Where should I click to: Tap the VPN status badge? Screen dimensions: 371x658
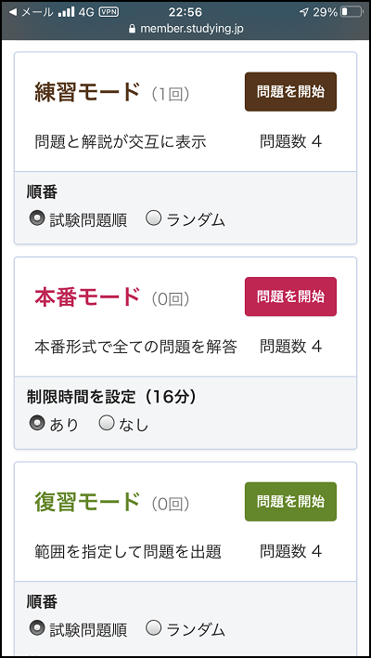click(x=109, y=12)
